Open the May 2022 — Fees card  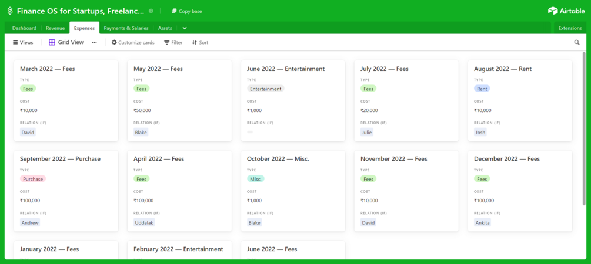(179, 101)
